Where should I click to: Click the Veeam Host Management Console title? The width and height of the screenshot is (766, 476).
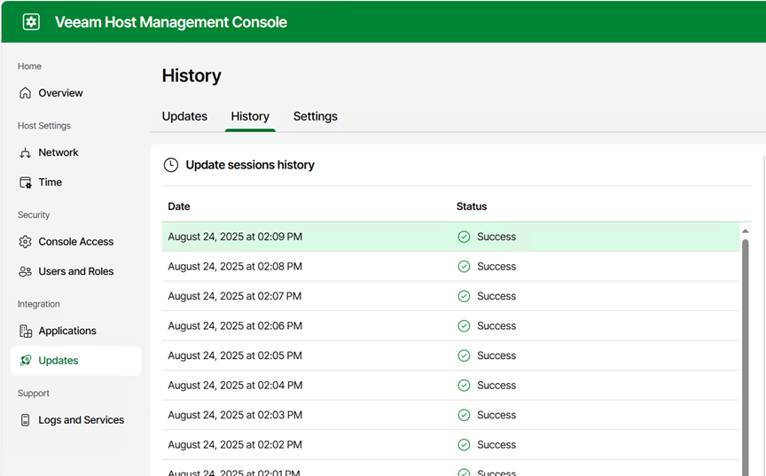point(171,22)
